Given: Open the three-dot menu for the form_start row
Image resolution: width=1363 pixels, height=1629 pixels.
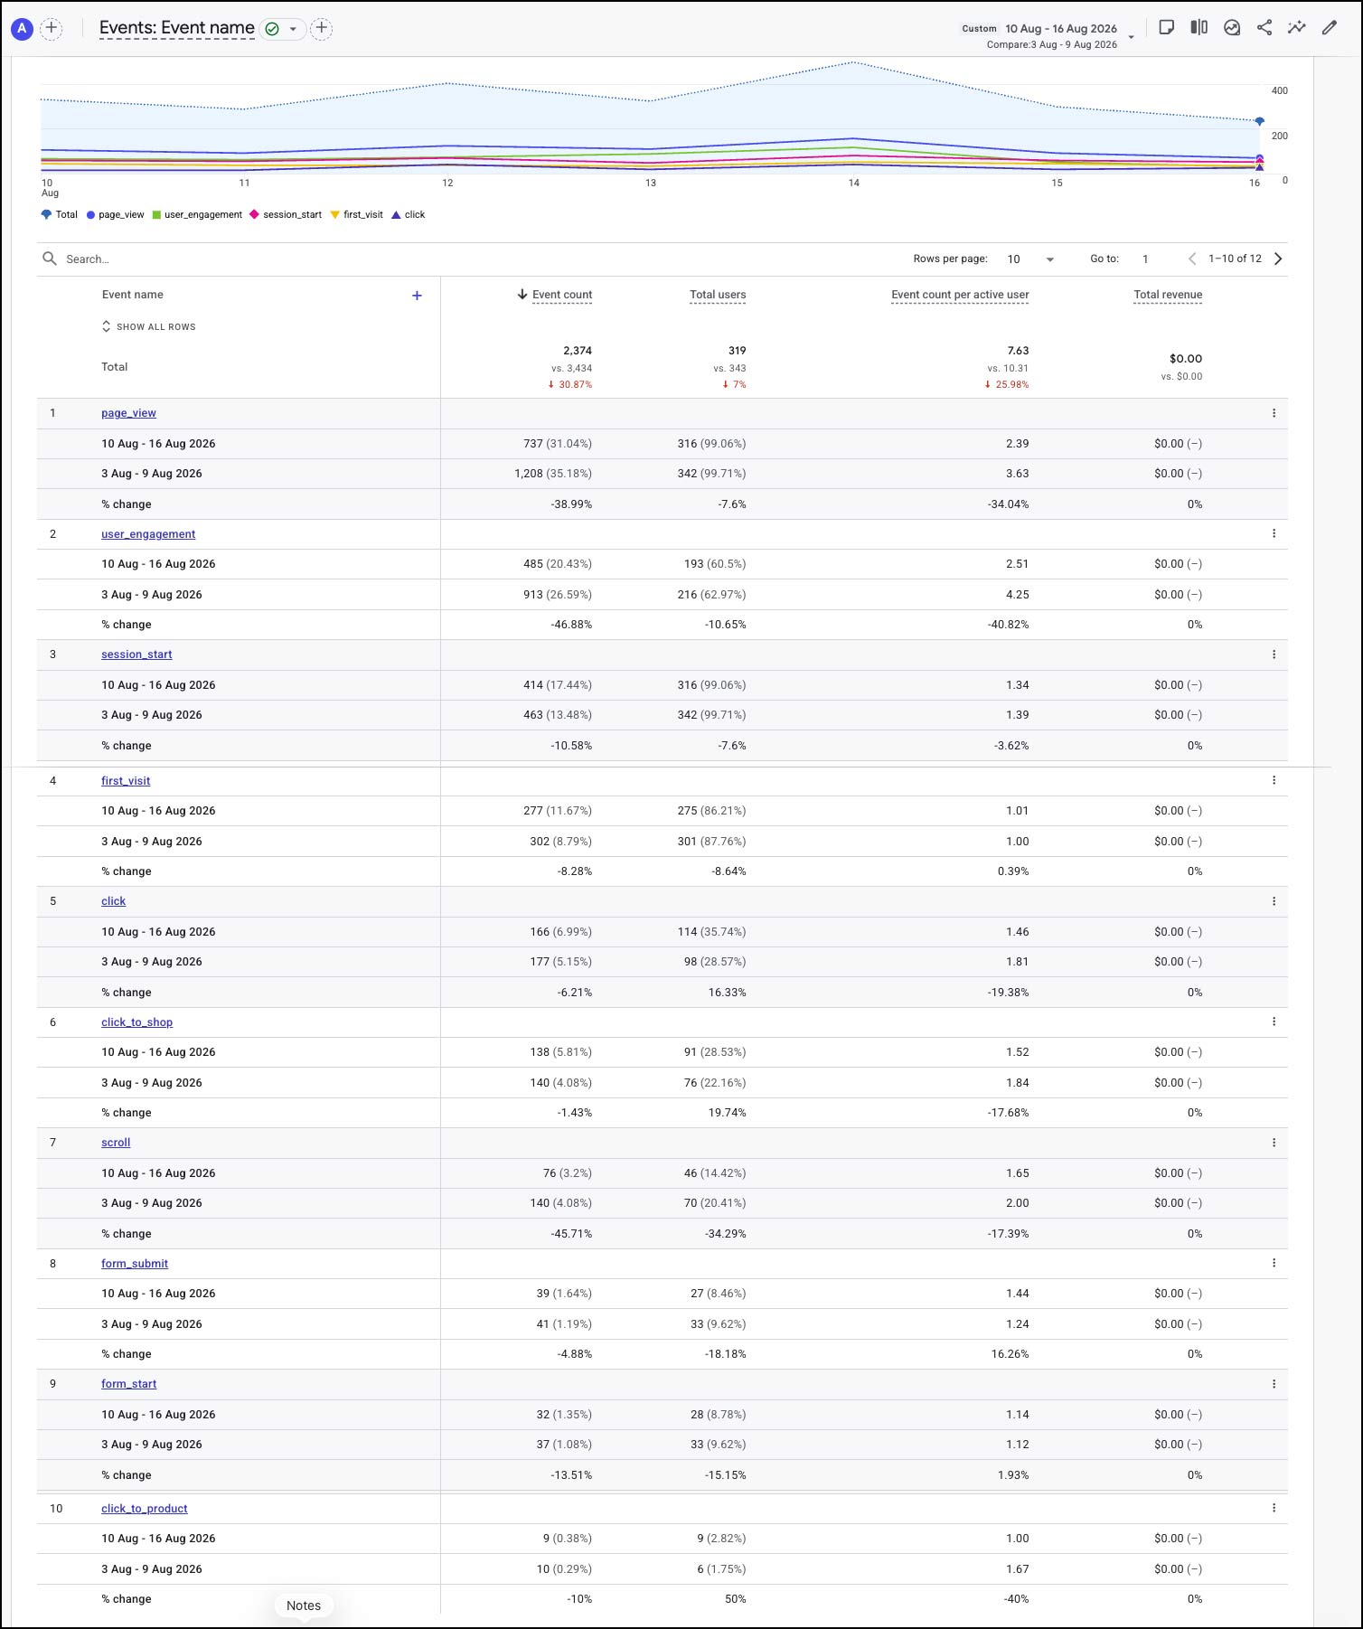Looking at the screenshot, I should pyautogui.click(x=1274, y=1384).
